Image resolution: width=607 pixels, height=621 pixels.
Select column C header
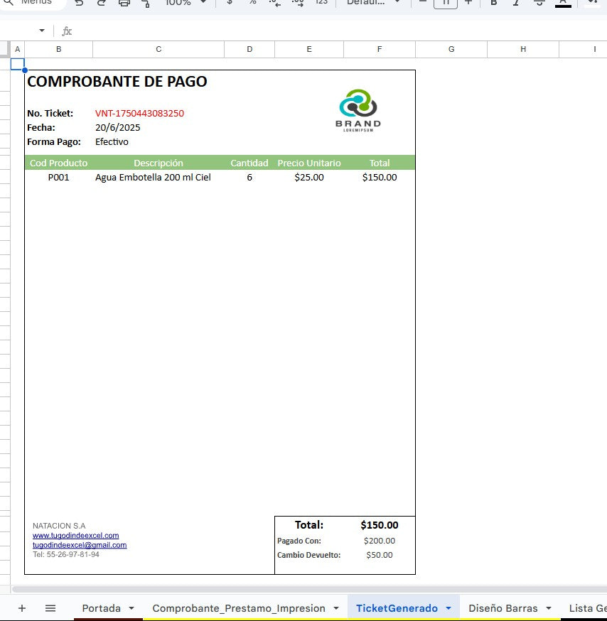[x=159, y=49]
